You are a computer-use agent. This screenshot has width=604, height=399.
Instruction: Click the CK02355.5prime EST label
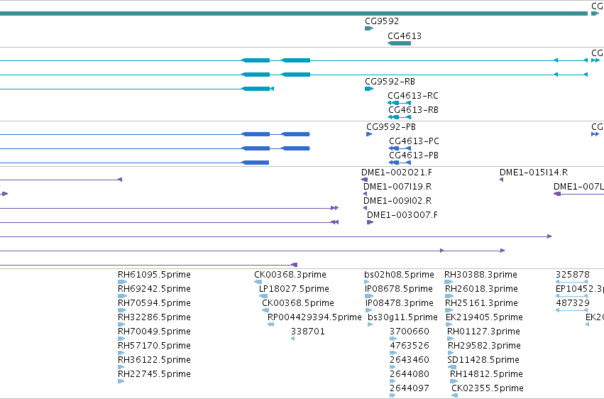(x=488, y=389)
